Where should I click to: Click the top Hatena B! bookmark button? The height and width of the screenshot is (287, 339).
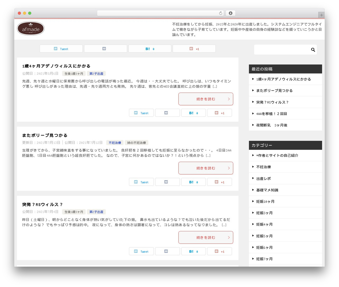(150, 49)
